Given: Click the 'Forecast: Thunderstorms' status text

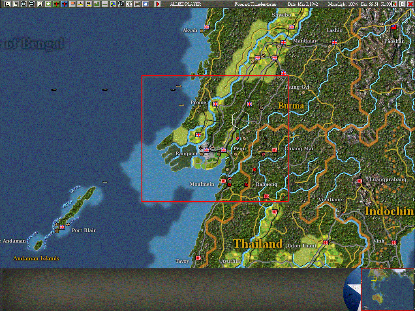Looking at the screenshot, I should coord(256,4).
